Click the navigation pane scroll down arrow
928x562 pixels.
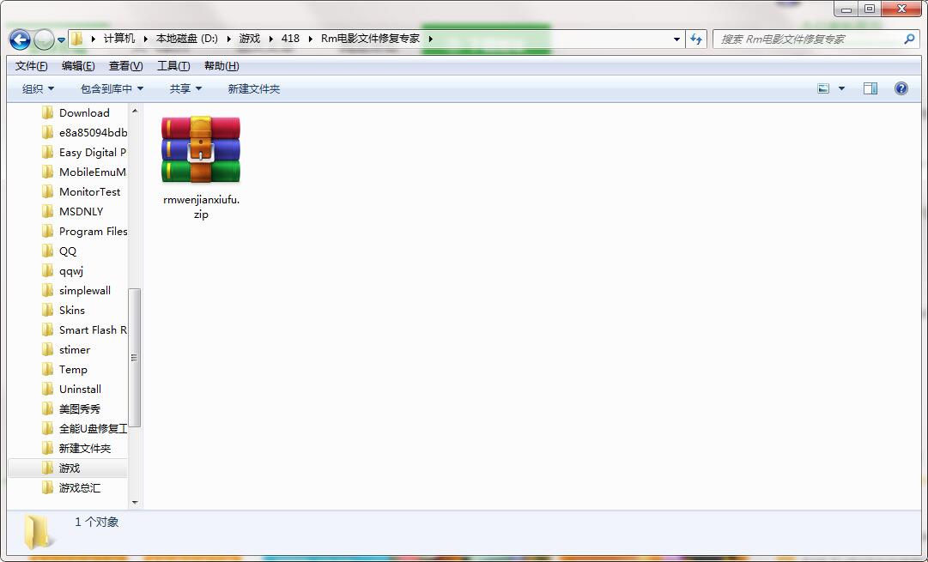[x=135, y=502]
